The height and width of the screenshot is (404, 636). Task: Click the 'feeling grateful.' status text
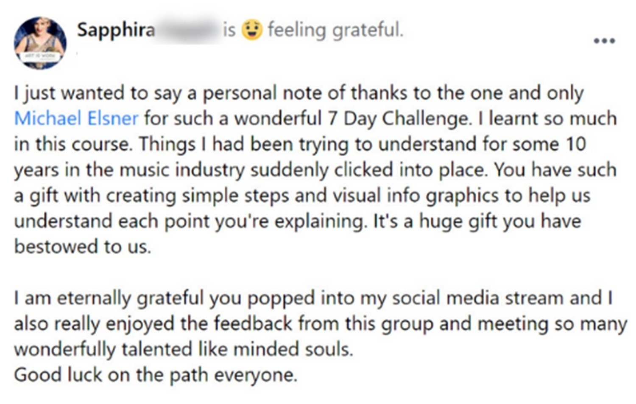[335, 31]
